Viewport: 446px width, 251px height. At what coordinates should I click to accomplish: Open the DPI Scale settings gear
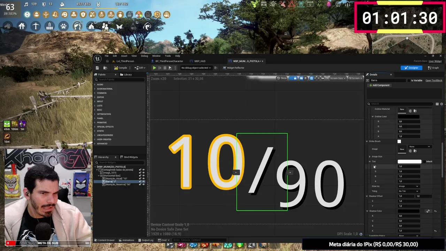tap(361, 234)
